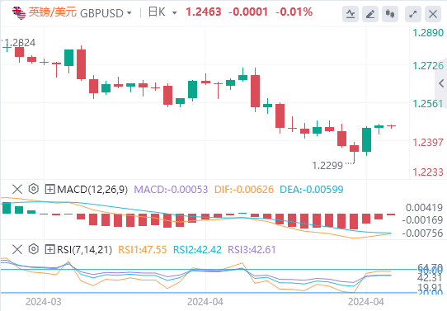This screenshot has width=447, height=311.
Task: Click the 1.2726 price axis label
Action: pos(428,66)
